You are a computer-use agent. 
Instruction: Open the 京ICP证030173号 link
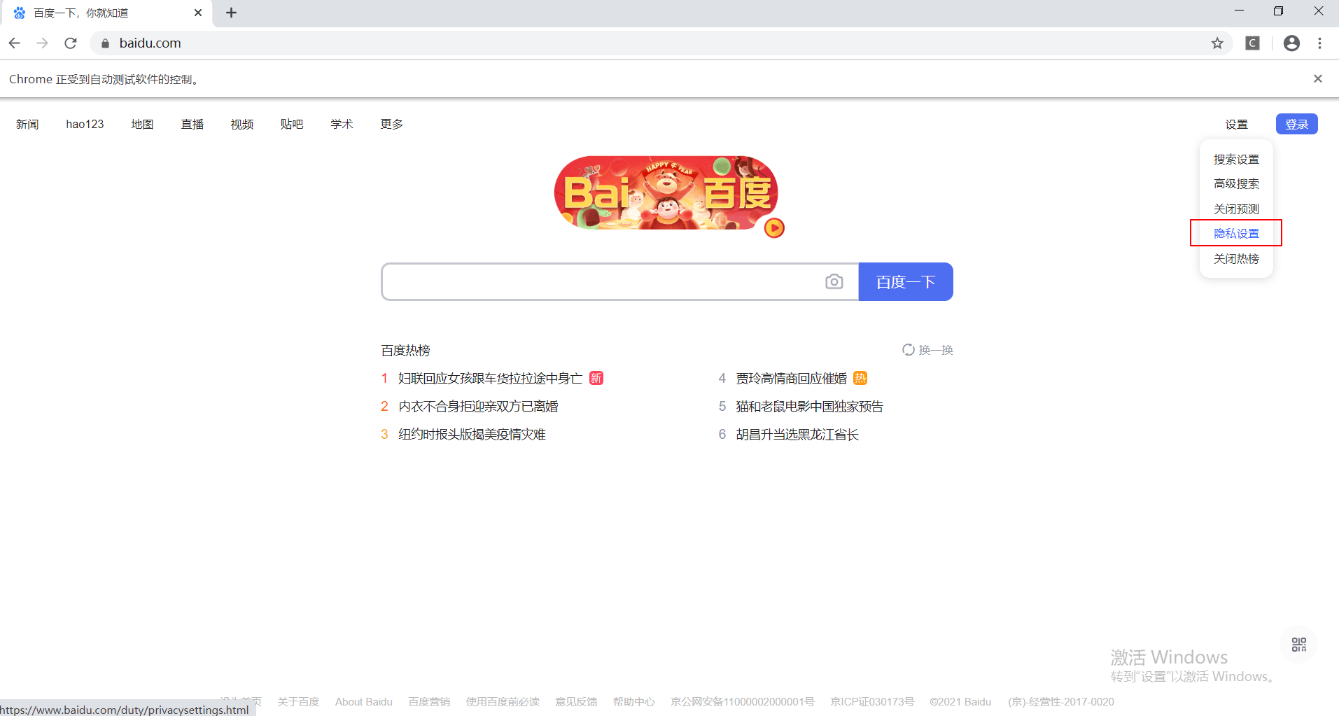(x=872, y=701)
